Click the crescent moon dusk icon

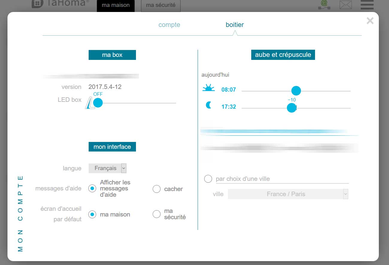(x=209, y=105)
